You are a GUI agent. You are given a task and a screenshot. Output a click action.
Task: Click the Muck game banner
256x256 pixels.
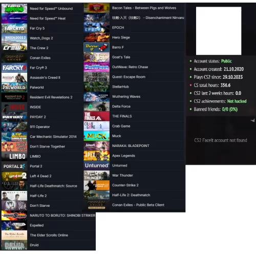point(97,136)
